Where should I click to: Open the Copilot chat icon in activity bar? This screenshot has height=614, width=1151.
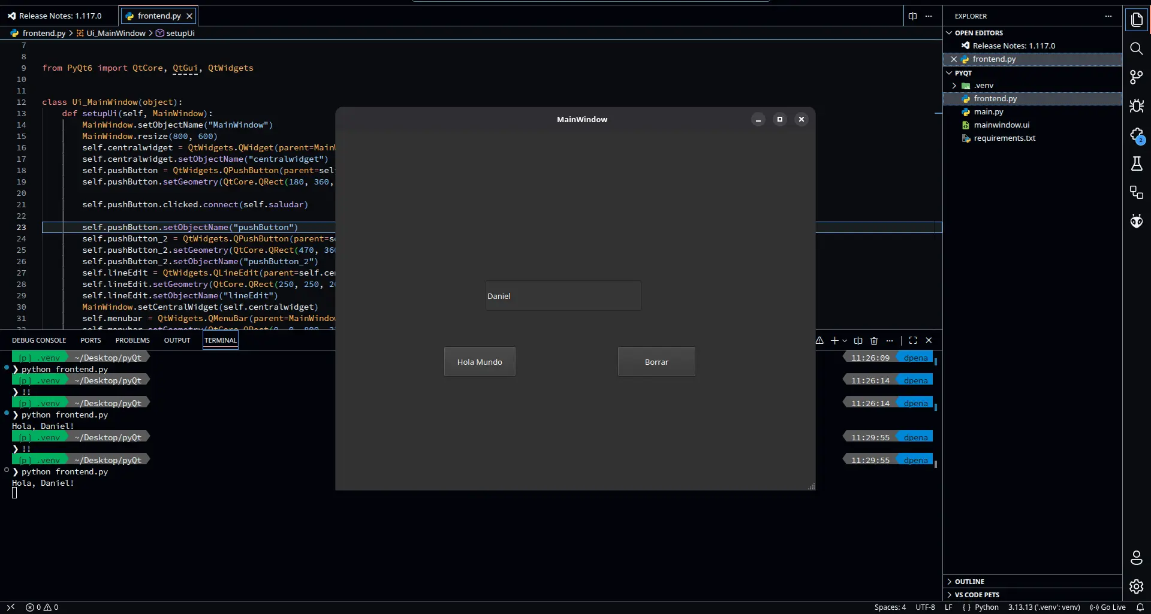pyautogui.click(x=1137, y=221)
